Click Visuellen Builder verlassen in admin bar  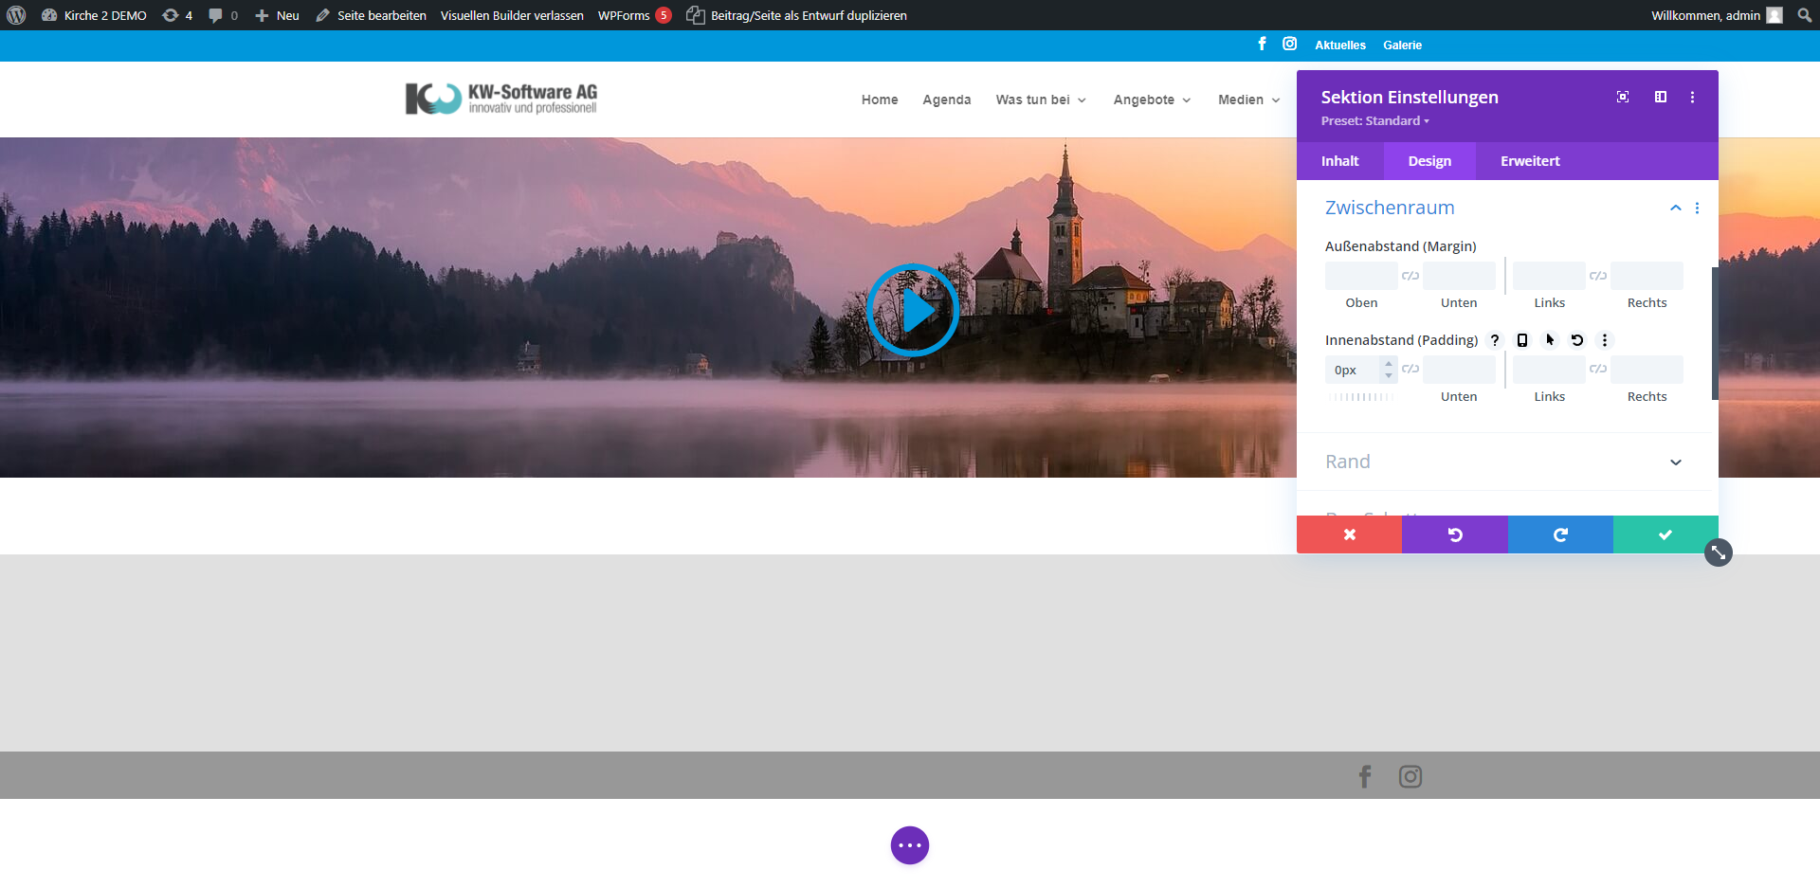(x=512, y=15)
